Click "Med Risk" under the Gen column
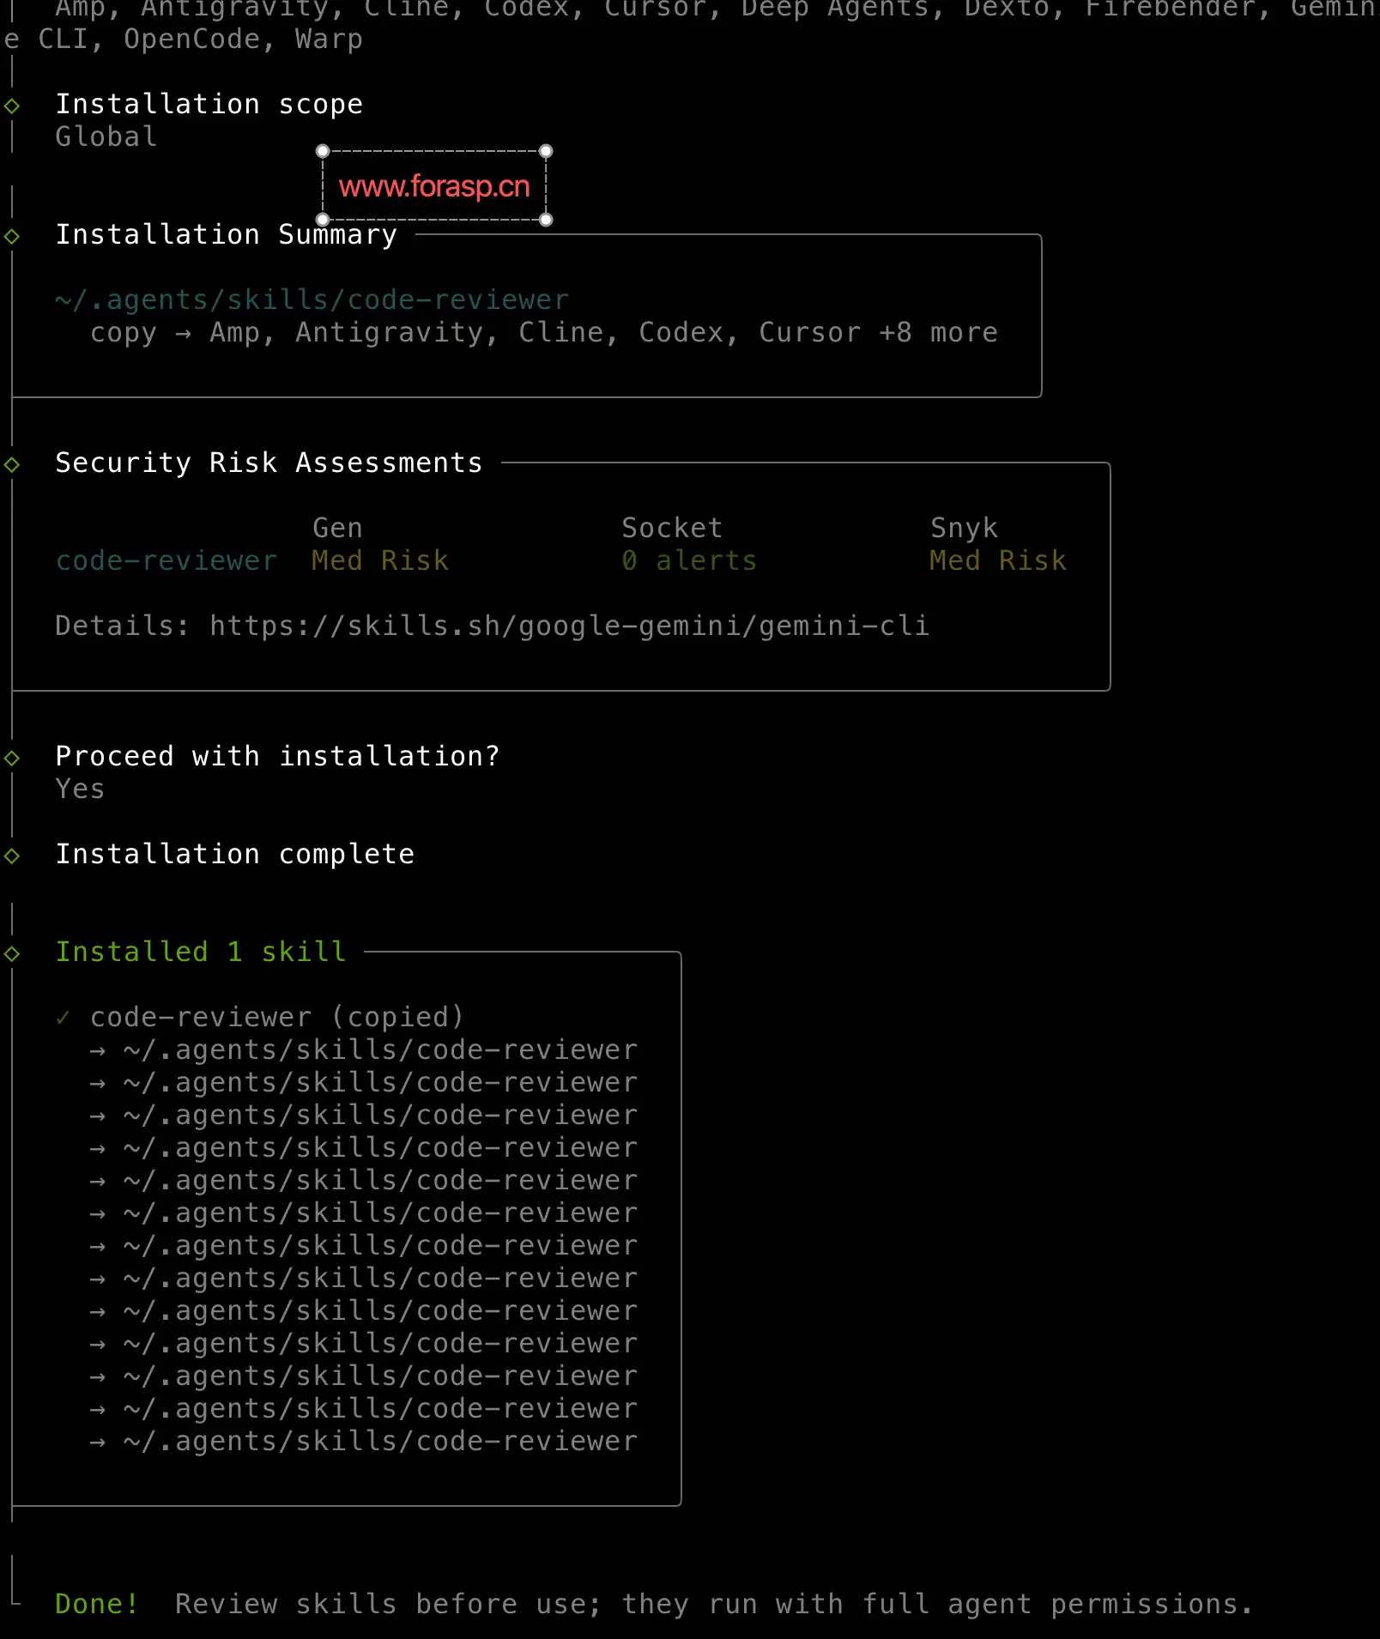The image size is (1380, 1639). pos(381,560)
